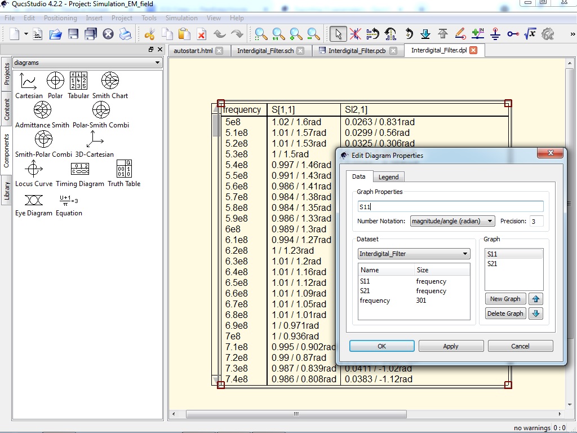Image resolution: width=577 pixels, height=433 pixels.
Task: Move graph up with blue arrow
Action: 536,299
